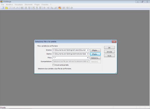The height and width of the screenshot is (109, 150).
Task: Click the Copy Left toolbar icon
Action: click(x=48, y=8)
